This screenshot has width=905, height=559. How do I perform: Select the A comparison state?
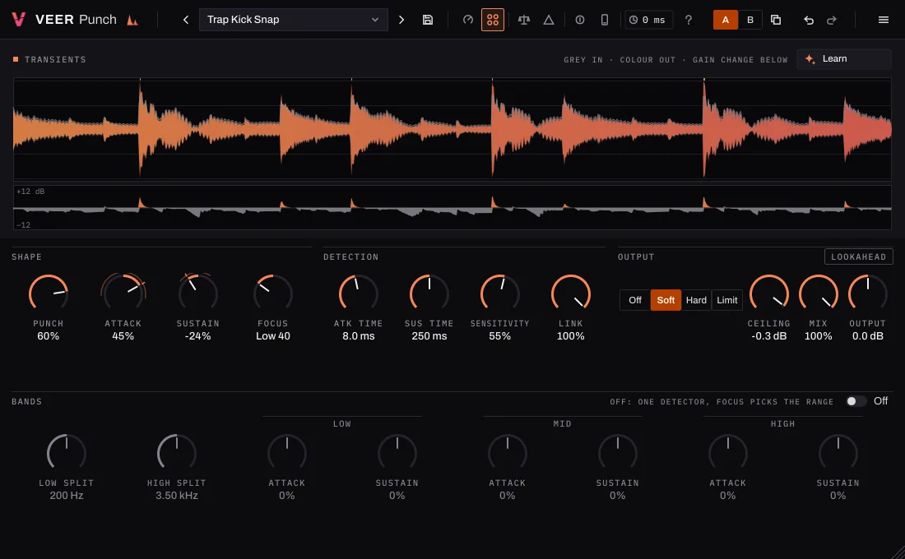point(726,20)
